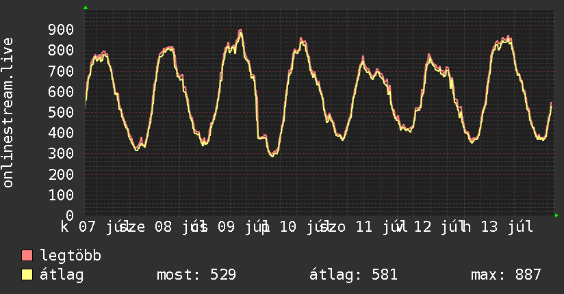Click the onlinestream.live vertical axis title
Screen dimensions: 564x294
pyautogui.click(x=8, y=113)
